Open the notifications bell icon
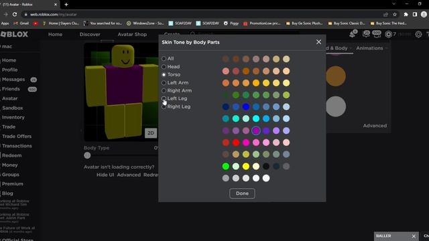The image size is (429, 241). click(x=353, y=34)
